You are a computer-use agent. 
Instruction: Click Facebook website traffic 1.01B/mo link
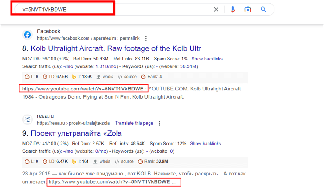tap(107, 67)
